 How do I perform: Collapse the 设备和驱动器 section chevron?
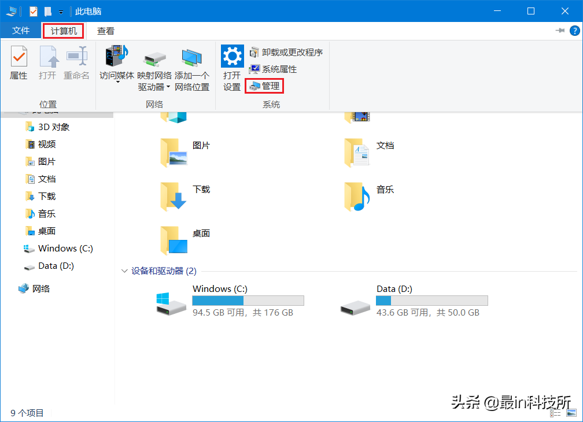click(x=124, y=271)
